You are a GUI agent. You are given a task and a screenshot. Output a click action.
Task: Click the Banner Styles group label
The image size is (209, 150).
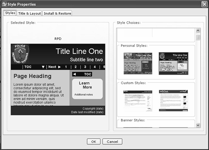[x=133, y=120]
